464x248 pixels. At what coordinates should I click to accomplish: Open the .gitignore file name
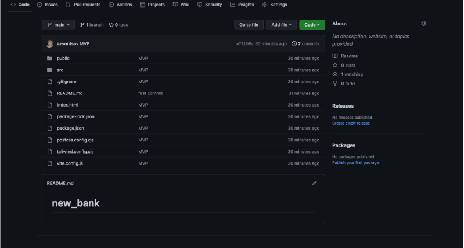[x=67, y=82]
